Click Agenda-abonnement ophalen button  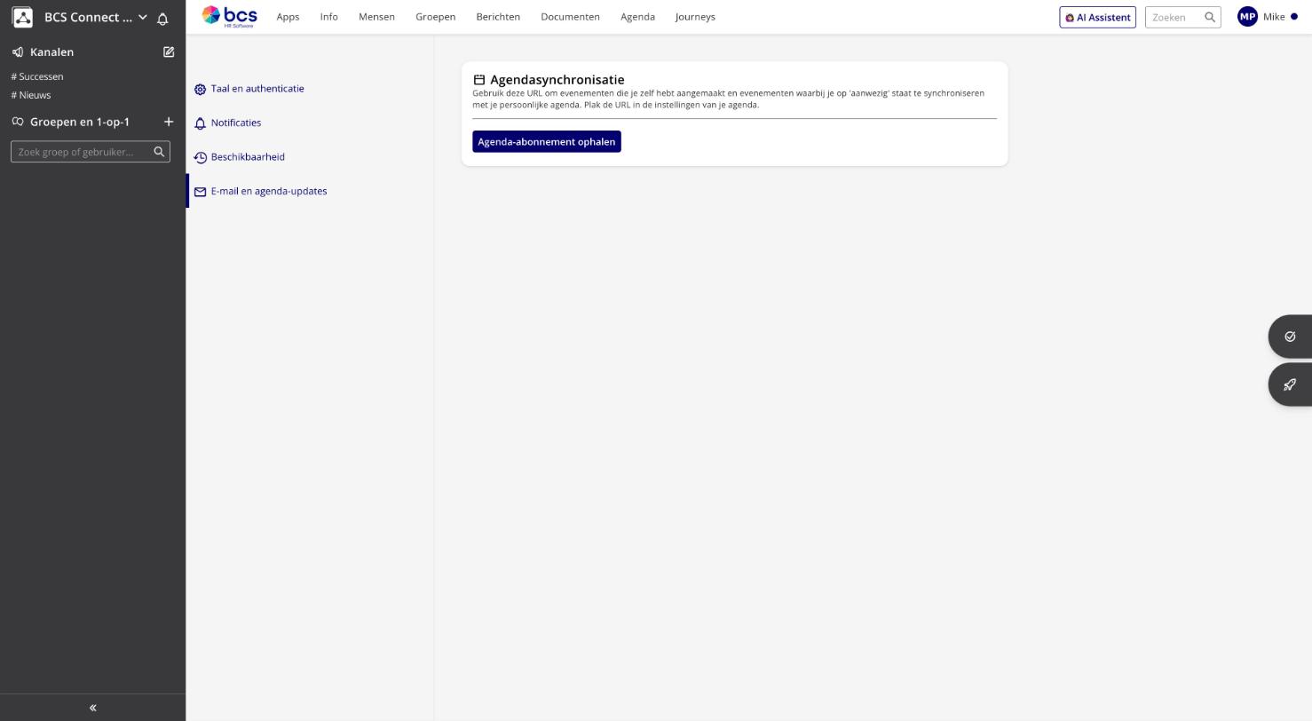point(546,141)
